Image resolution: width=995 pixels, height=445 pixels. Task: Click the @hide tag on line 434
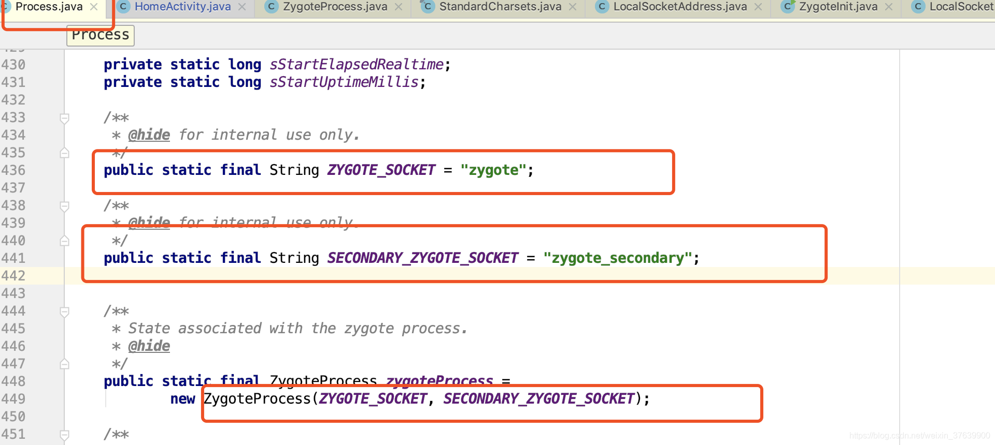coord(149,135)
